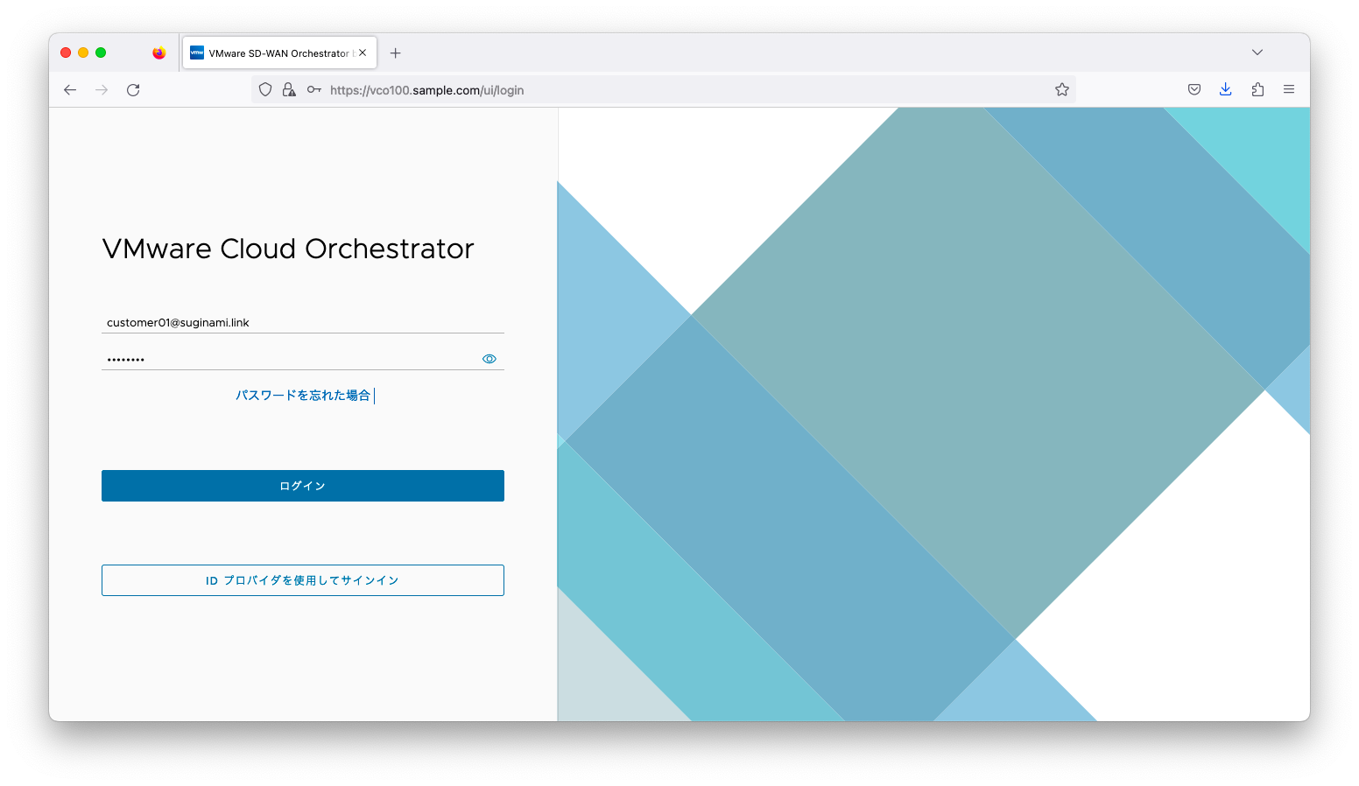Reload the current page
The height and width of the screenshot is (786, 1359).
click(133, 90)
